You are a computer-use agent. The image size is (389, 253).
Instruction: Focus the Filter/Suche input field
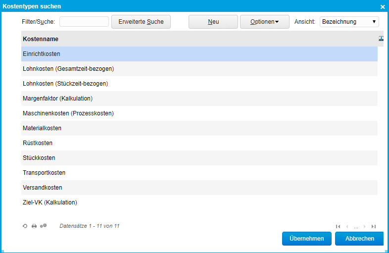click(84, 22)
